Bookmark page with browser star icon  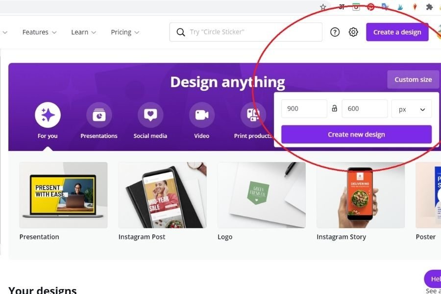[323, 7]
